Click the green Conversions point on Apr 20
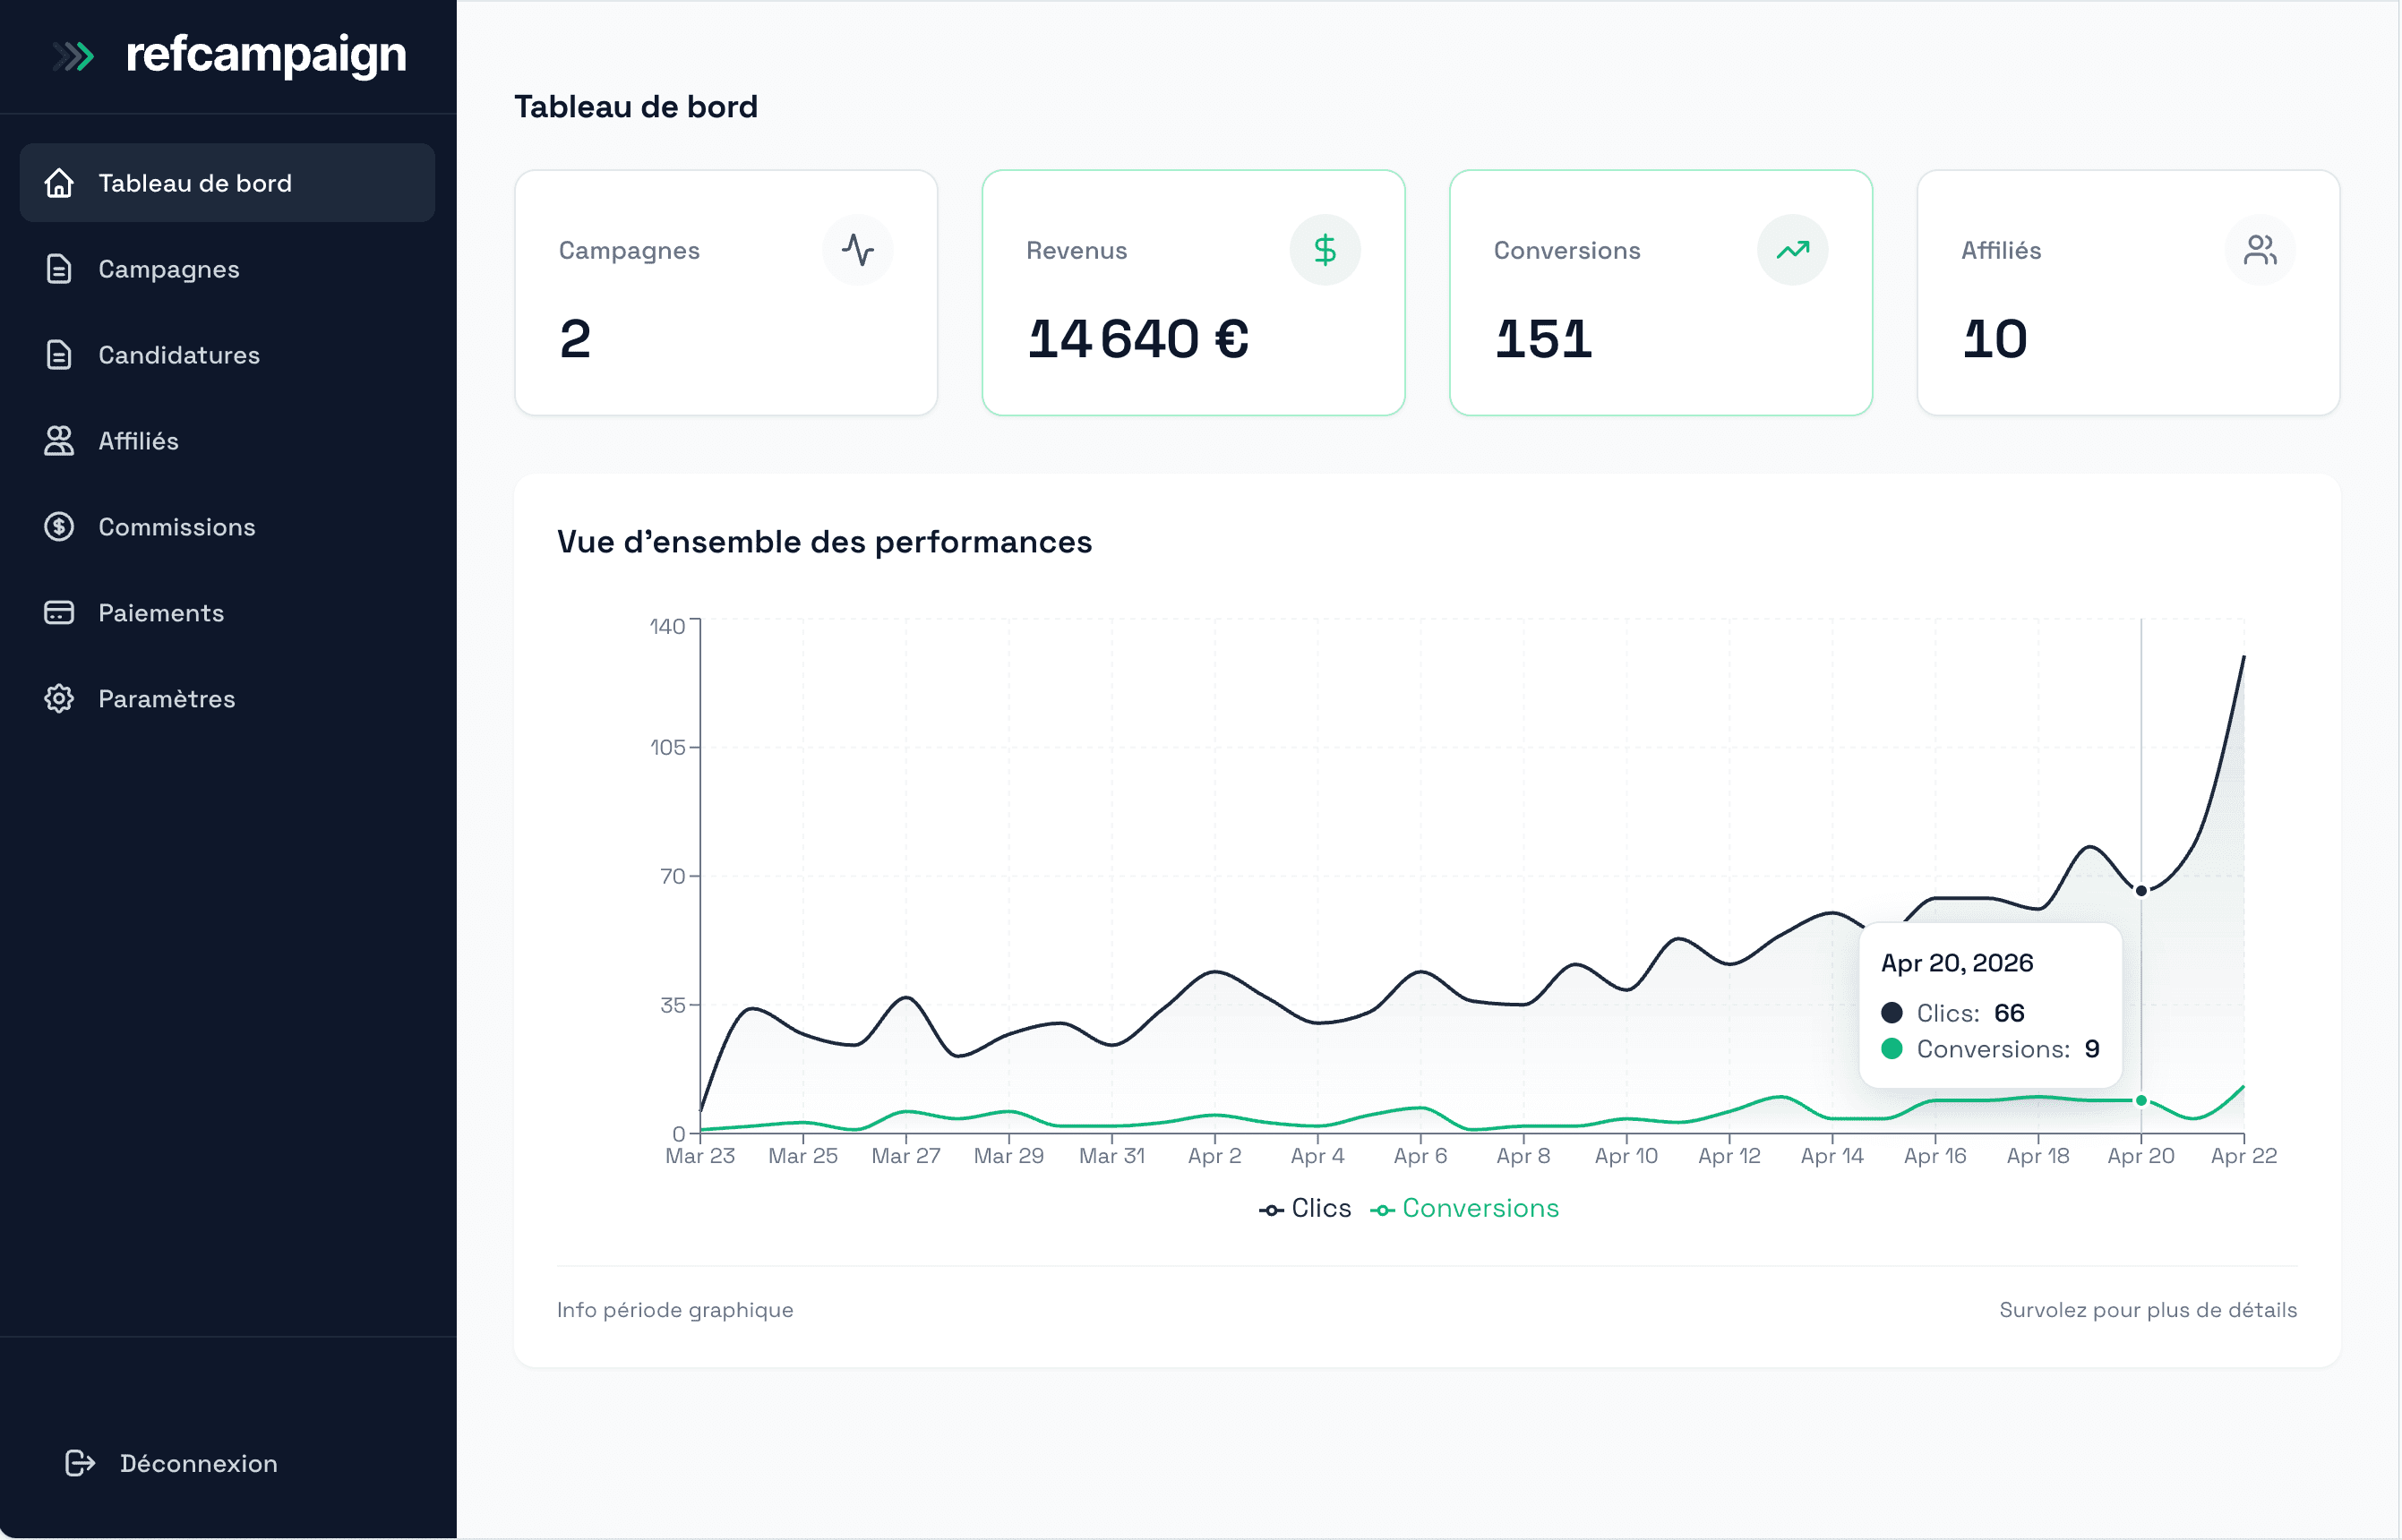Image resolution: width=2402 pixels, height=1540 pixels. point(2141,1101)
